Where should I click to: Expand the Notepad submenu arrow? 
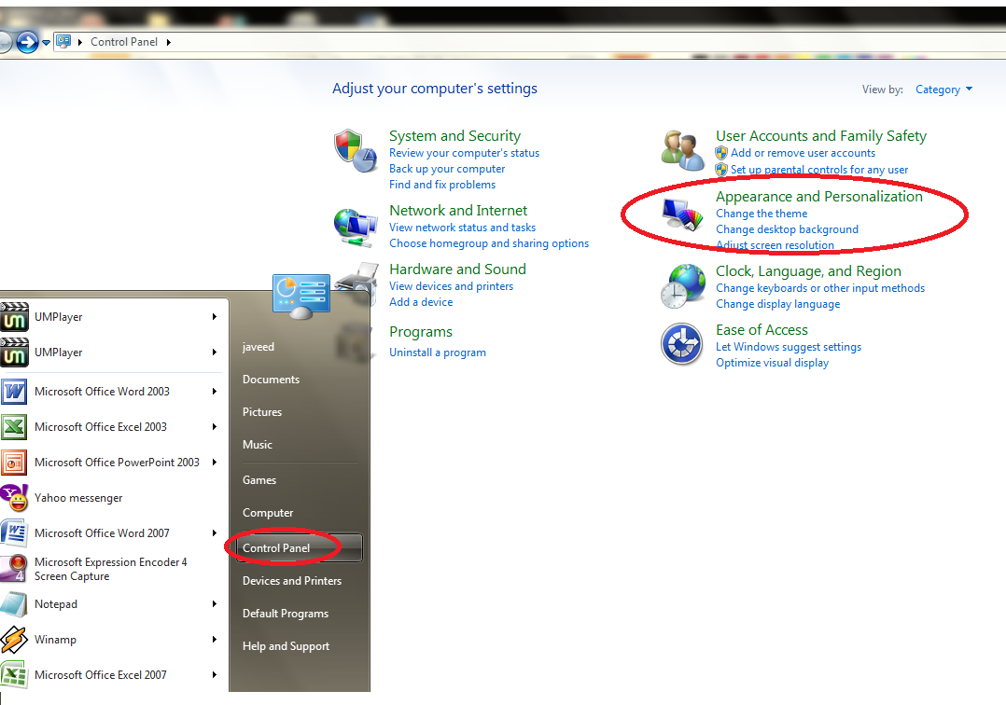215,603
